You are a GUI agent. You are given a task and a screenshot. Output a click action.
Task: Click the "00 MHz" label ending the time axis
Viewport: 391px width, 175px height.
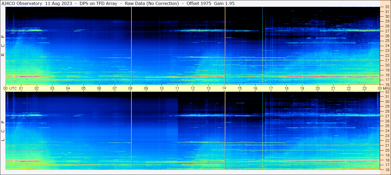[x=384, y=88]
